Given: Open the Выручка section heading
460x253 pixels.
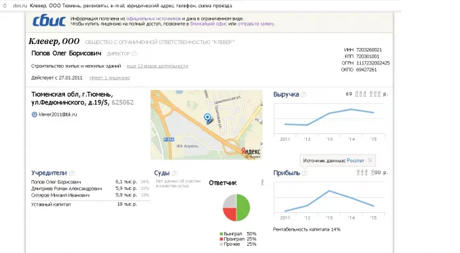Looking at the screenshot, I should pyautogui.click(x=286, y=95).
